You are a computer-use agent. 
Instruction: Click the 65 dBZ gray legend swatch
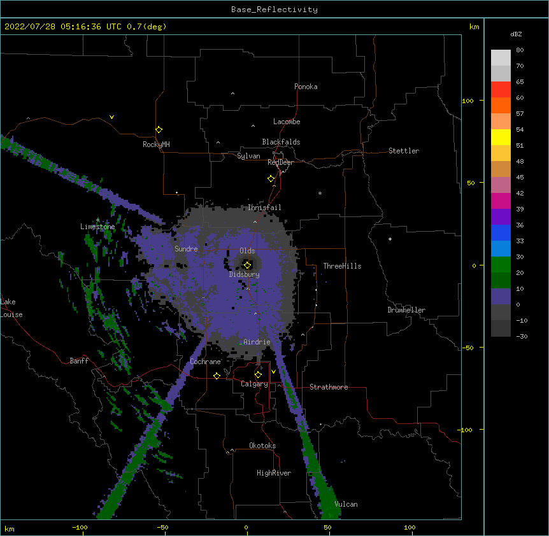501,73
